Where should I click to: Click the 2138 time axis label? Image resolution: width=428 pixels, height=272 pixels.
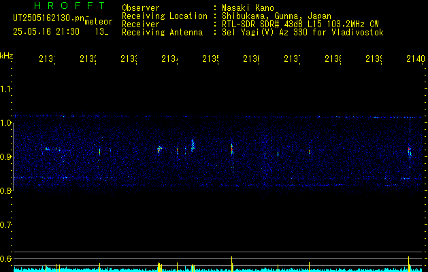pos(333,58)
